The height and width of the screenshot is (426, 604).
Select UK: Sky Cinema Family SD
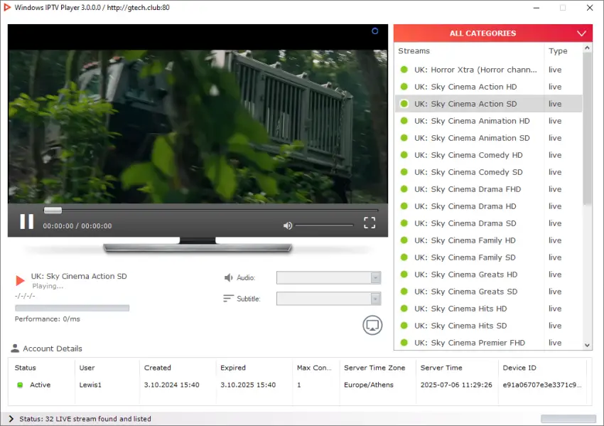(488, 257)
